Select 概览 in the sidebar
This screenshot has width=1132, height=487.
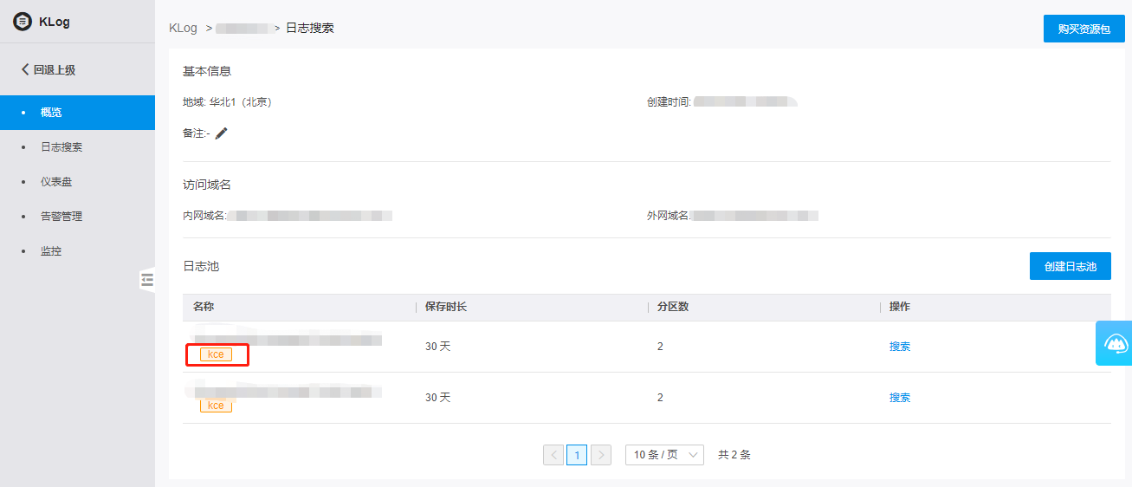51,113
